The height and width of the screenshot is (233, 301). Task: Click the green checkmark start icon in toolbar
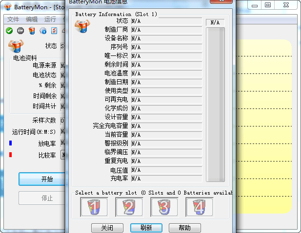pos(9,31)
